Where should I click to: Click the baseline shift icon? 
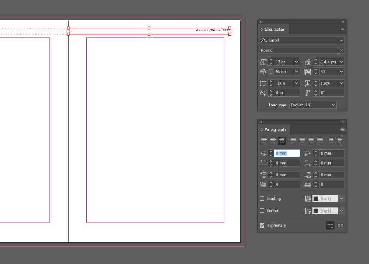[263, 93]
